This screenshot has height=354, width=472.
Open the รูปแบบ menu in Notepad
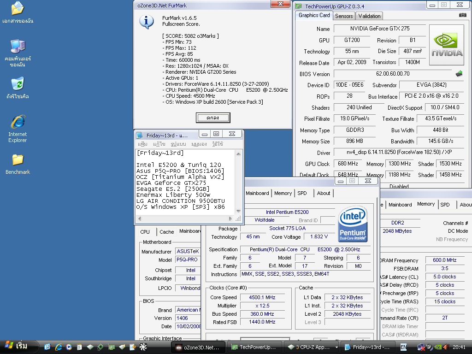pos(178,144)
